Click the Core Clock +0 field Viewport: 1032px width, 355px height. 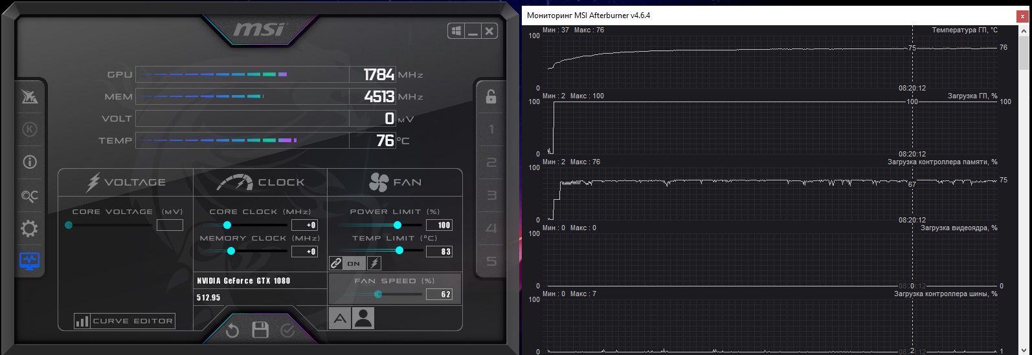[x=304, y=225]
